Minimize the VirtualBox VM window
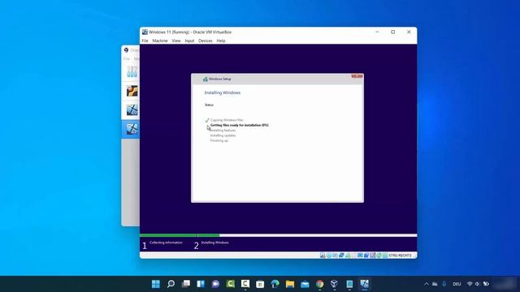This screenshot has width=520, height=292. point(377,32)
